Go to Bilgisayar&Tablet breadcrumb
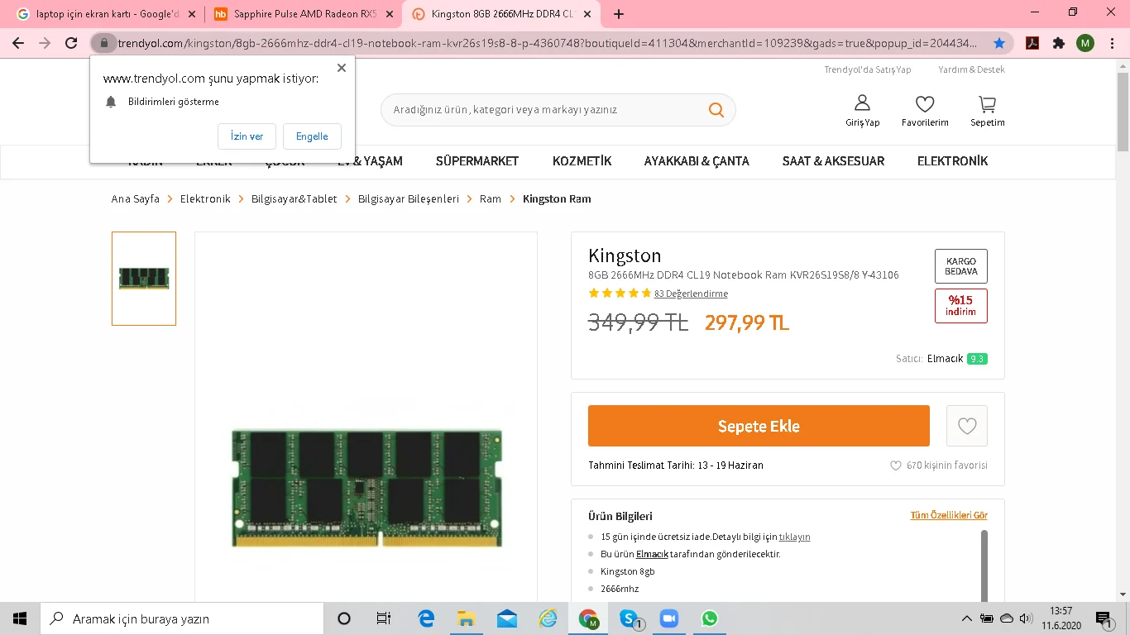 point(294,199)
